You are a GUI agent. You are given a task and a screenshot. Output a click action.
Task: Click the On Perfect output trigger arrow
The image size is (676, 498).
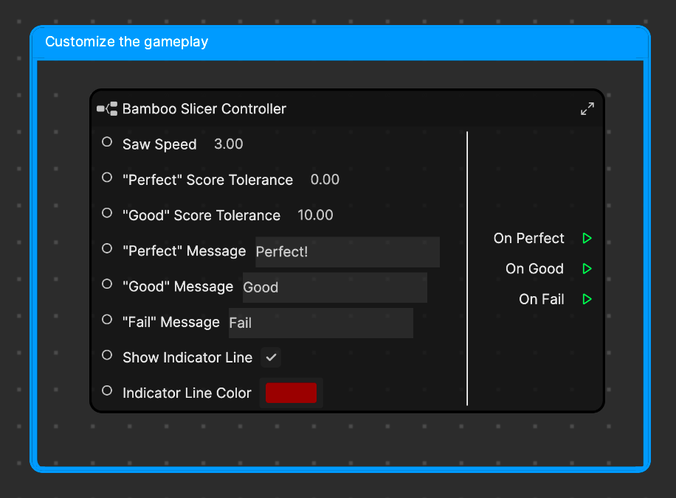[x=587, y=238]
